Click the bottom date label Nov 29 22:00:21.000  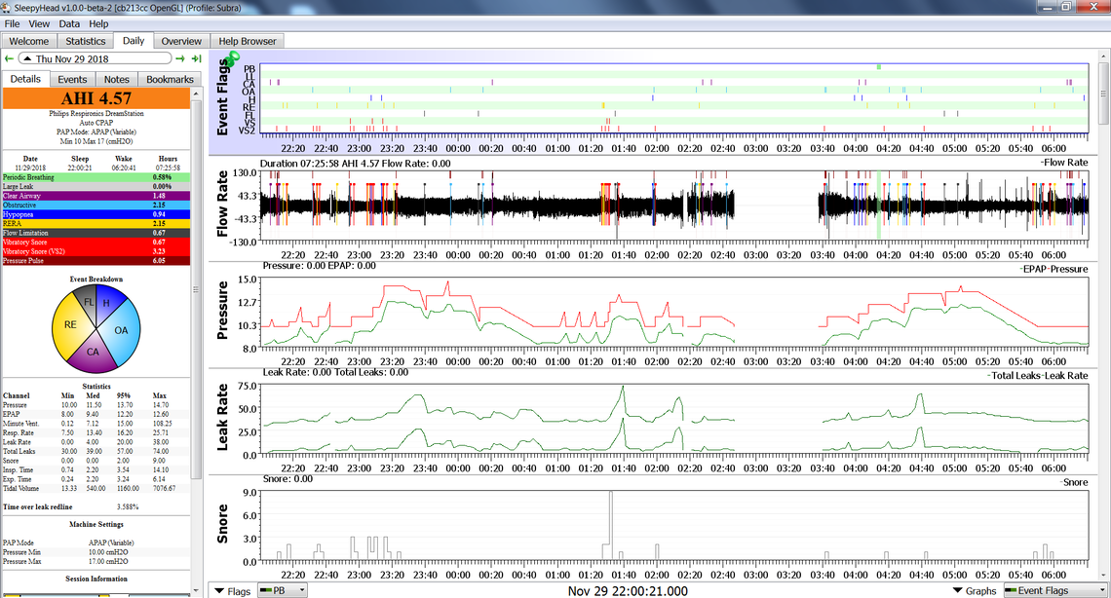(627, 591)
